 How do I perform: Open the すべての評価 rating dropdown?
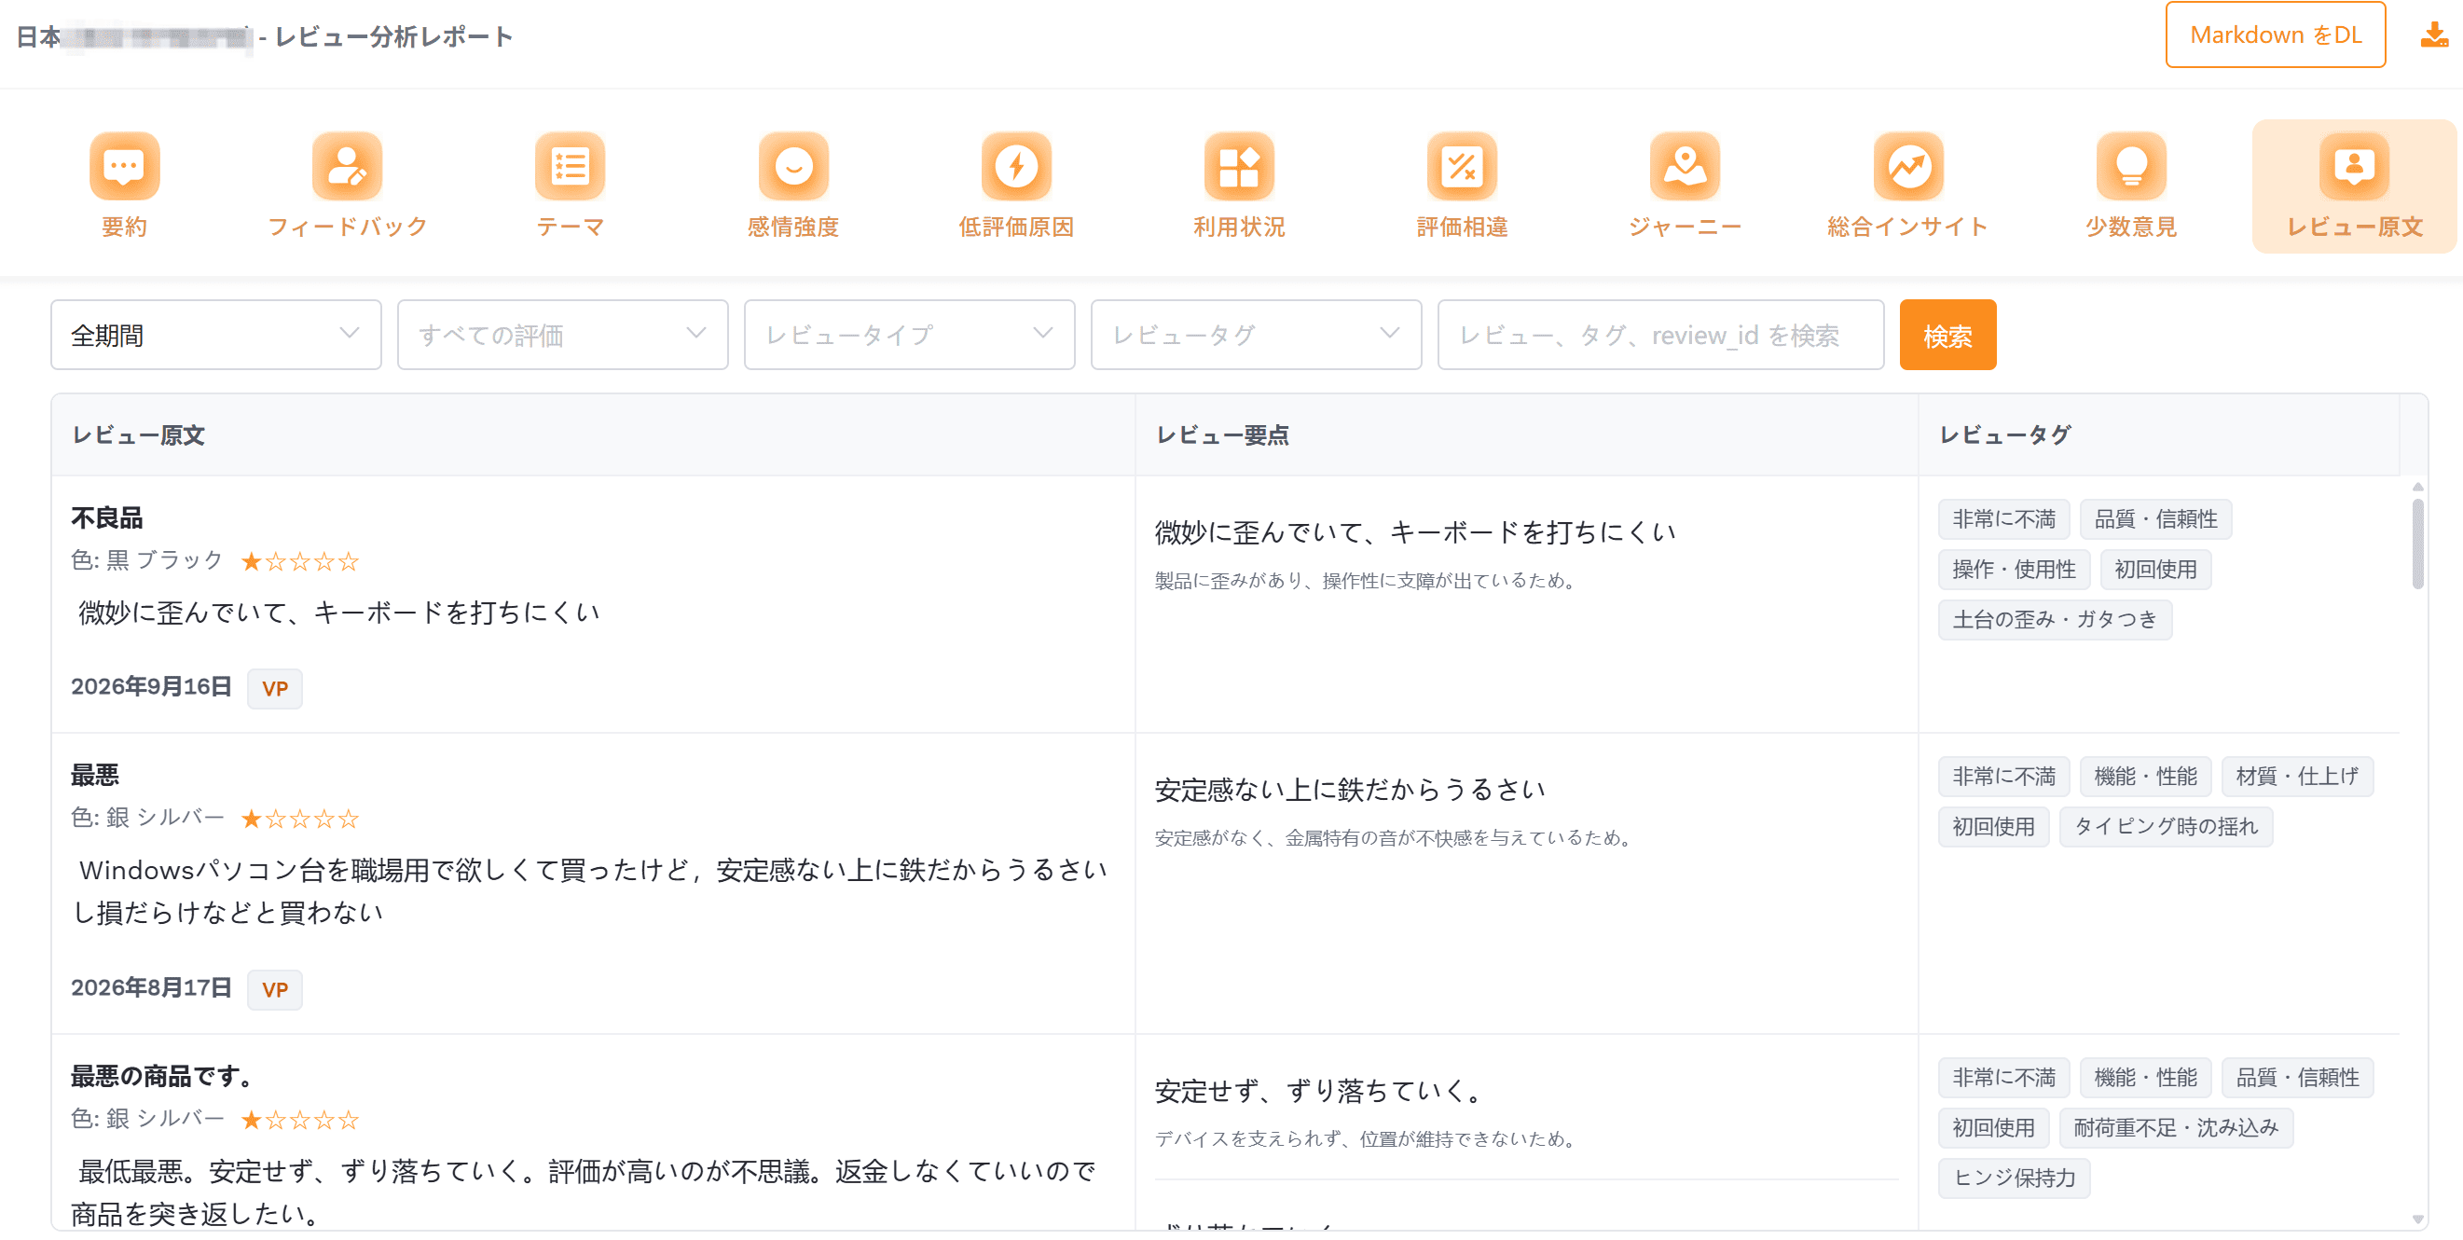[x=563, y=335]
